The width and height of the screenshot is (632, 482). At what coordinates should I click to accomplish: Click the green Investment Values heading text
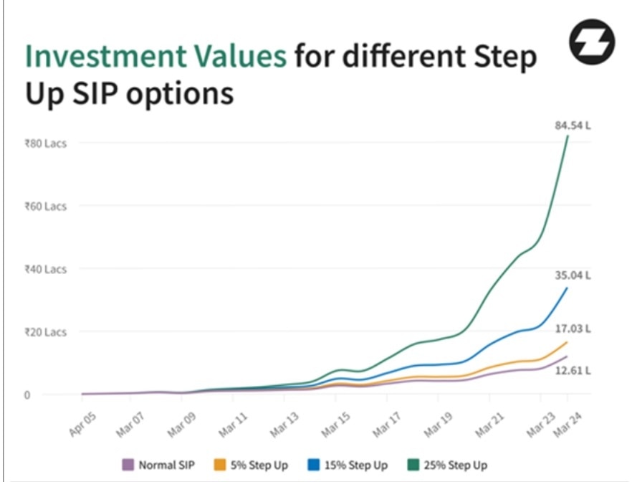155,56
